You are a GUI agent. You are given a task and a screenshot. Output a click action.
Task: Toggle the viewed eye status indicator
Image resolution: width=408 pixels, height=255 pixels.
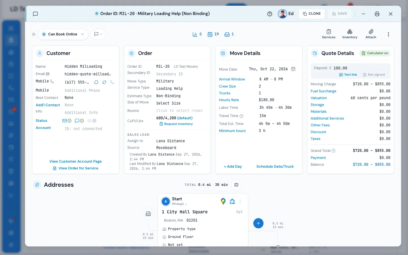pos(92,121)
